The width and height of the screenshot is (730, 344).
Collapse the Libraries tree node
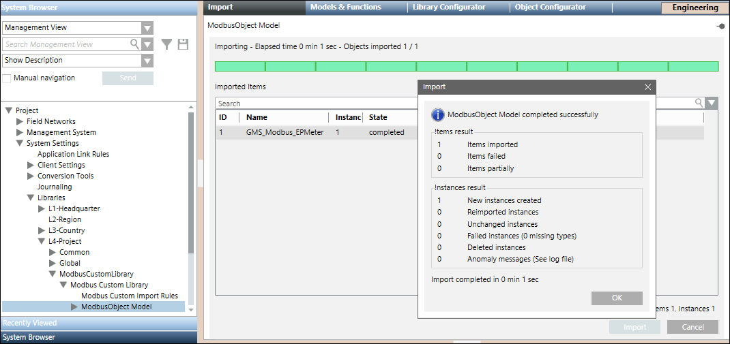[30, 198]
